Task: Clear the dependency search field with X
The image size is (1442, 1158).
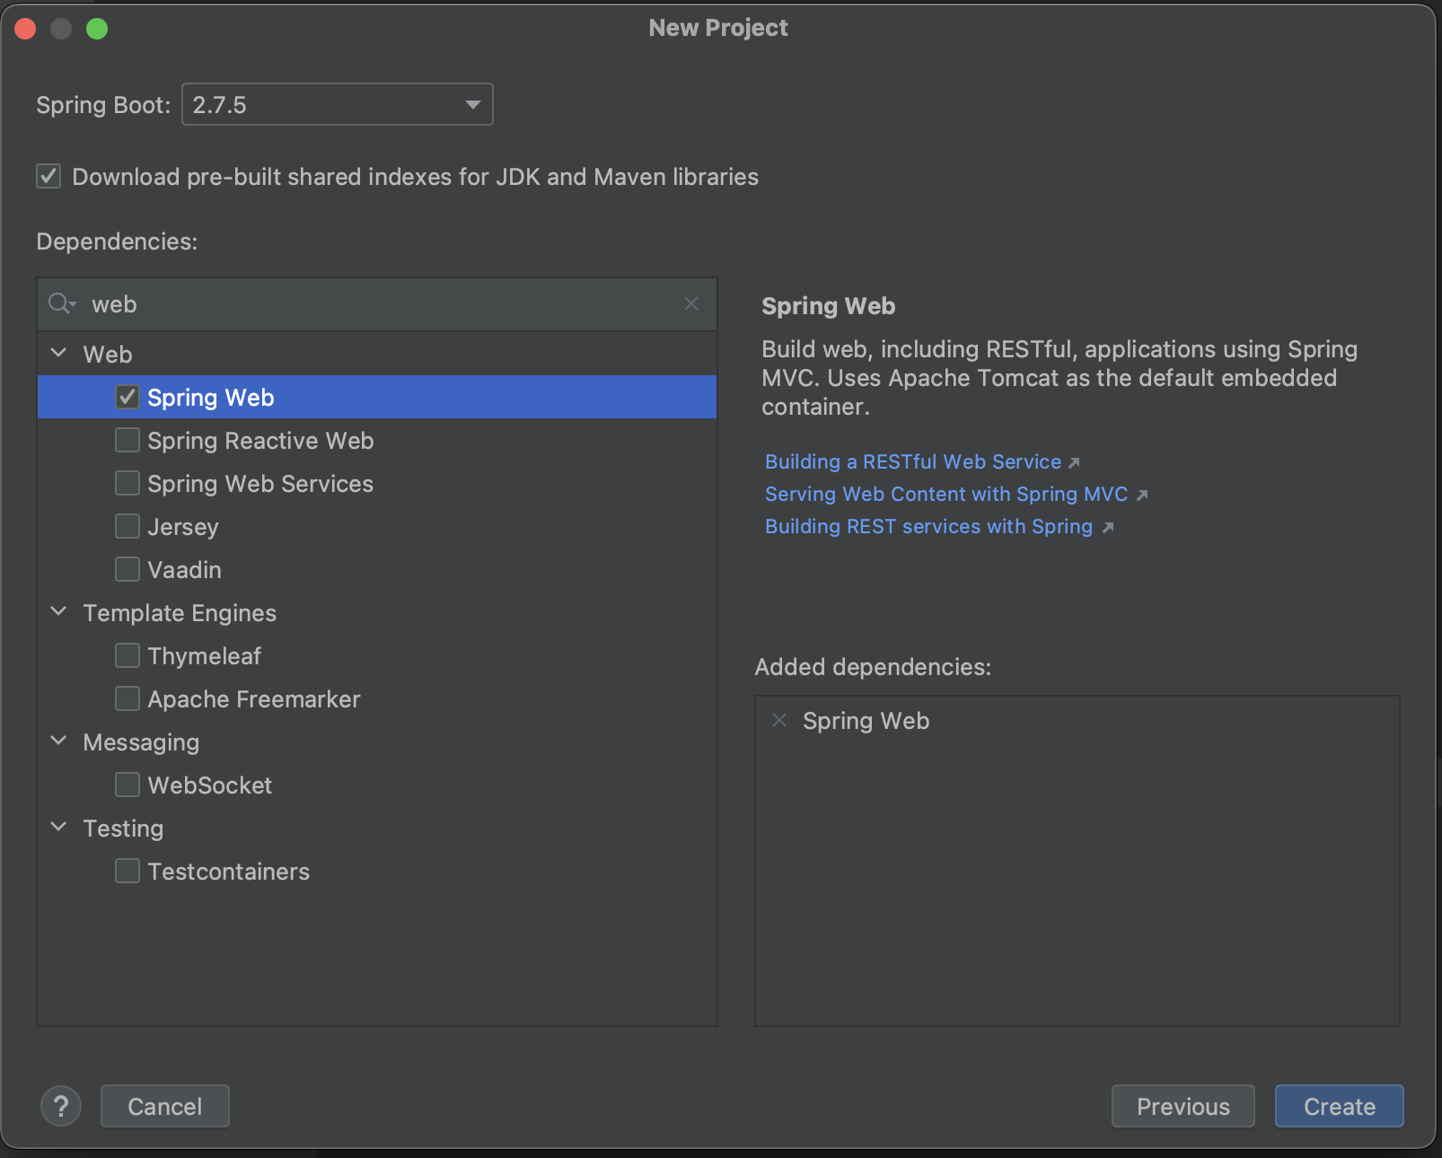Action: (691, 303)
